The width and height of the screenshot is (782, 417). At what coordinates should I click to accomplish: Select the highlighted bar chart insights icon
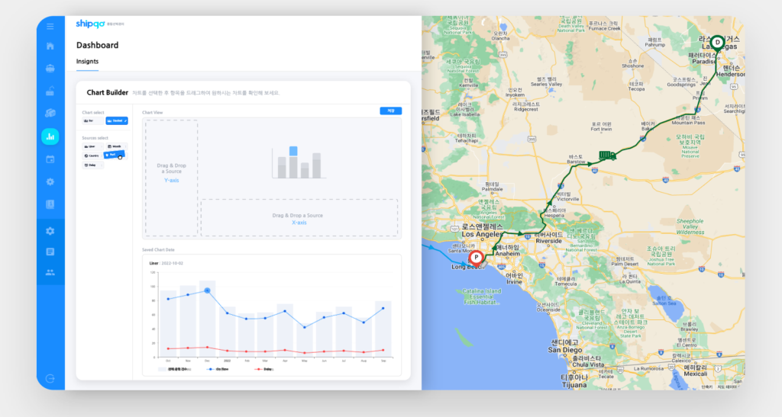[50, 136]
